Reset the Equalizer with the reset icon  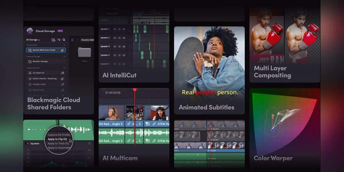90,143
